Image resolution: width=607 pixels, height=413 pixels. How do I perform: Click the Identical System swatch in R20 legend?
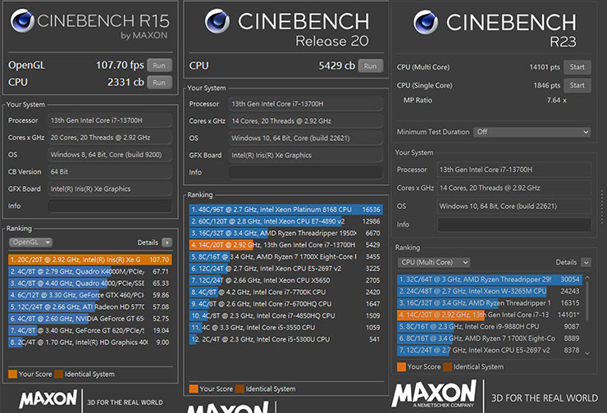[x=239, y=388]
